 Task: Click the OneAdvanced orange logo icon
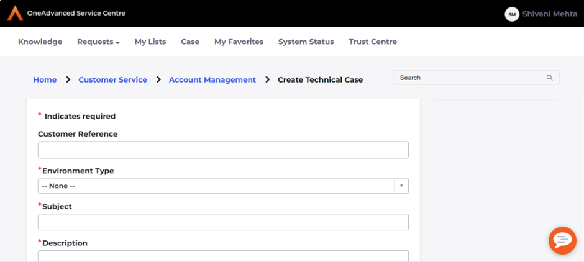(15, 13)
